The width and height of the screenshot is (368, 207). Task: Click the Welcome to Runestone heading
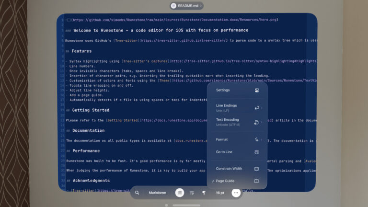pos(161,30)
